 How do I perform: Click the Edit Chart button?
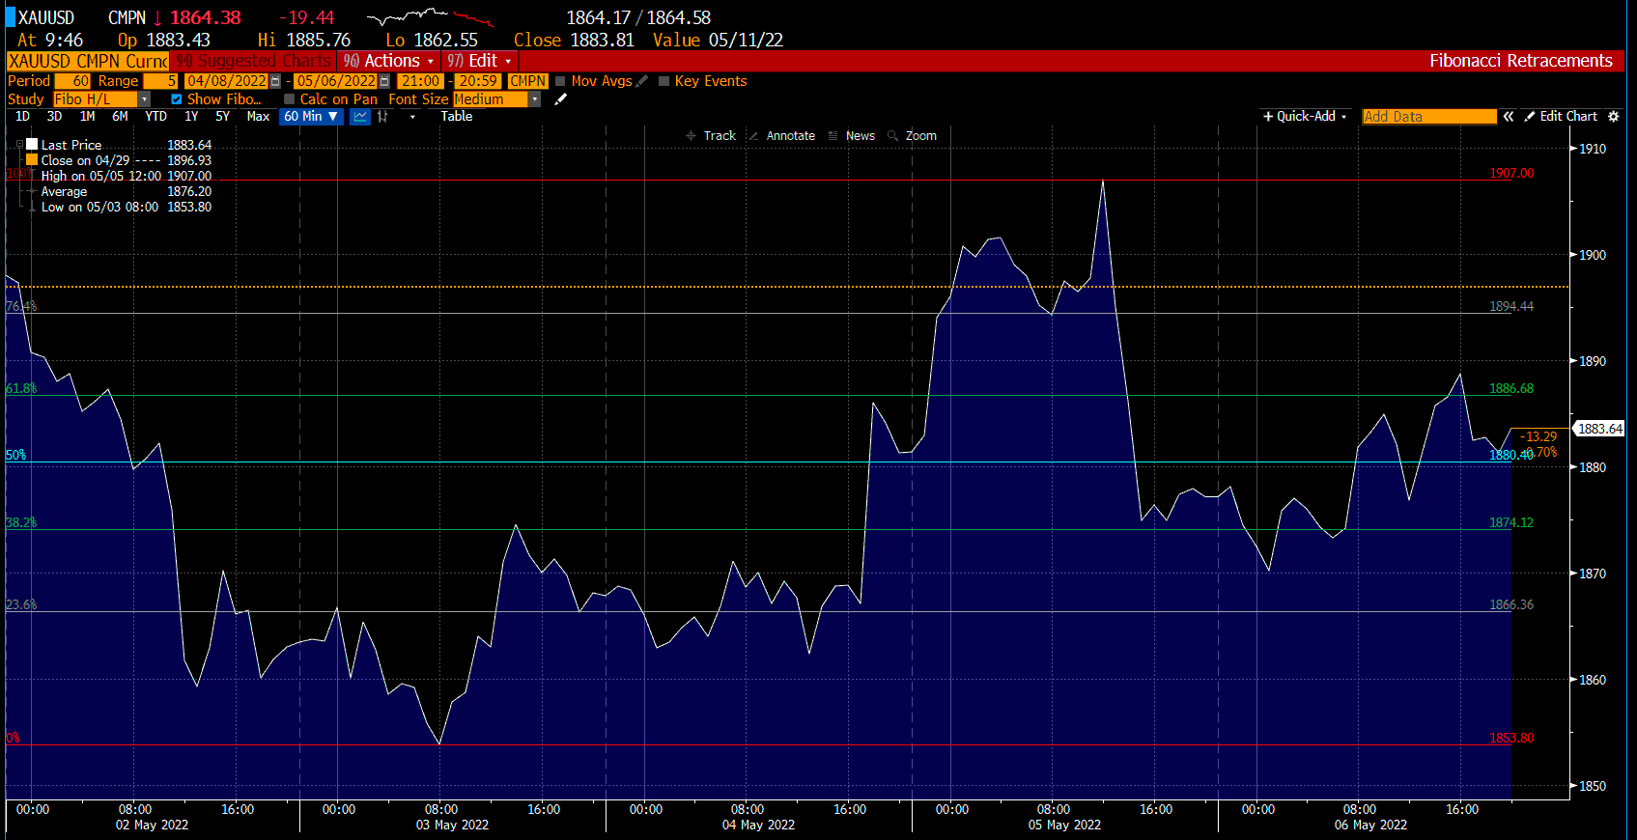(x=1561, y=117)
